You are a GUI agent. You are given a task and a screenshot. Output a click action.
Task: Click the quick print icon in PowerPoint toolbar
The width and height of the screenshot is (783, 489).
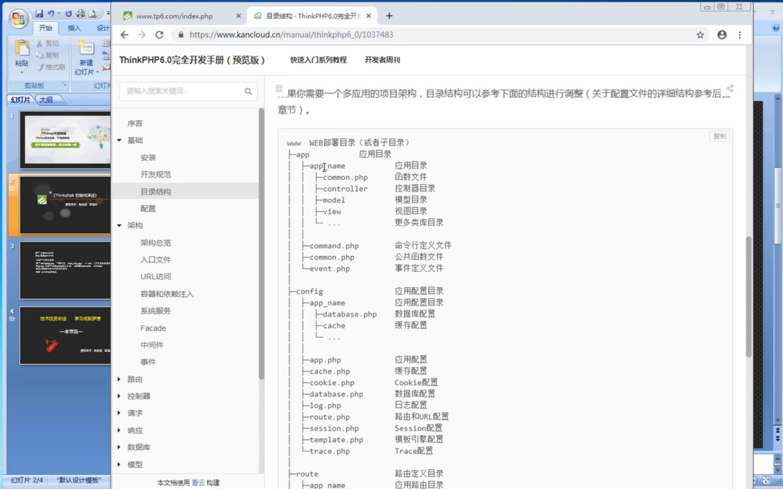point(81,14)
